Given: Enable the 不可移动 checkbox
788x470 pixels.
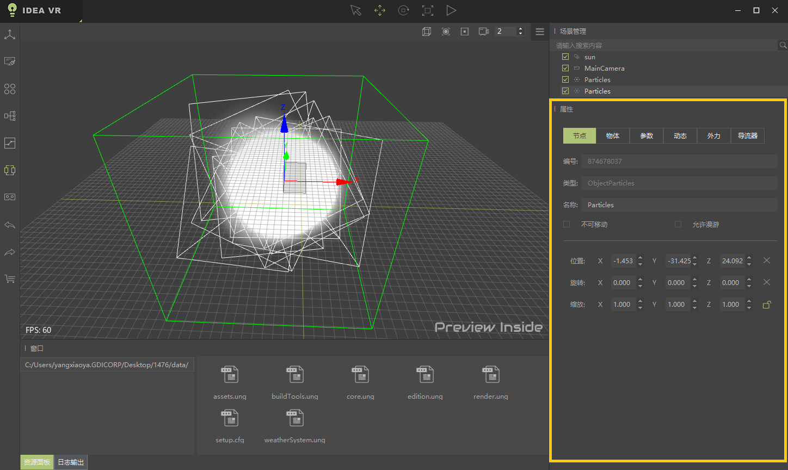Looking at the screenshot, I should (567, 224).
